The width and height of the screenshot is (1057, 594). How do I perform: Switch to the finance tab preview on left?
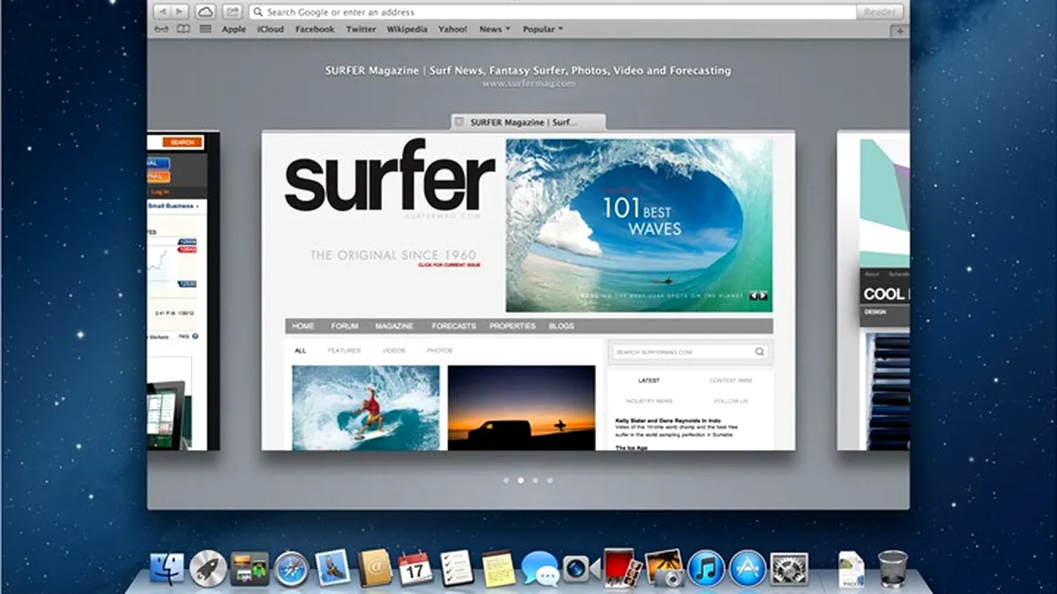[x=183, y=291]
